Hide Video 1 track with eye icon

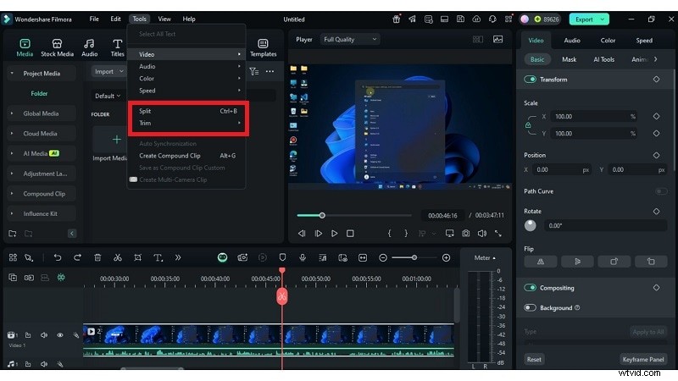pyautogui.click(x=59, y=335)
